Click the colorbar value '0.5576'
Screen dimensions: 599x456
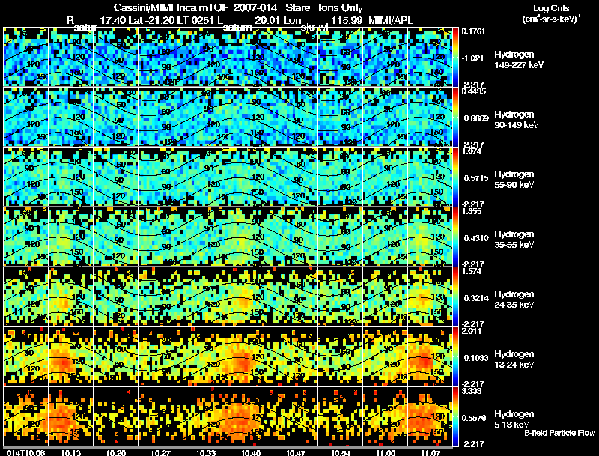(474, 418)
